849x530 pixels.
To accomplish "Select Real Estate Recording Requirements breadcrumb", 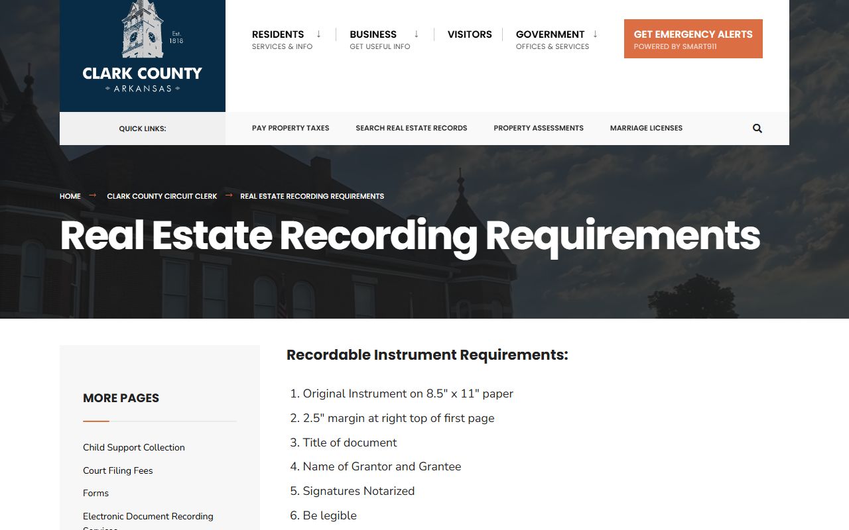I will pos(312,196).
